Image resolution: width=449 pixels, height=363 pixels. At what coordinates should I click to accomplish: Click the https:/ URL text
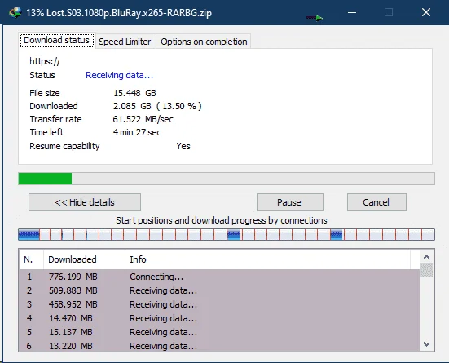[44, 61]
